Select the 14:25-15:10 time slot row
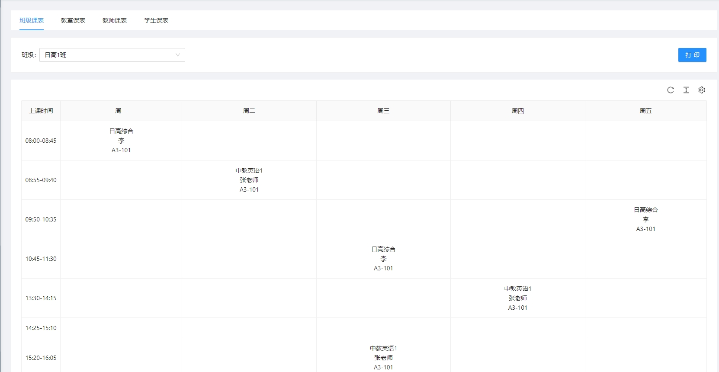 (41, 328)
